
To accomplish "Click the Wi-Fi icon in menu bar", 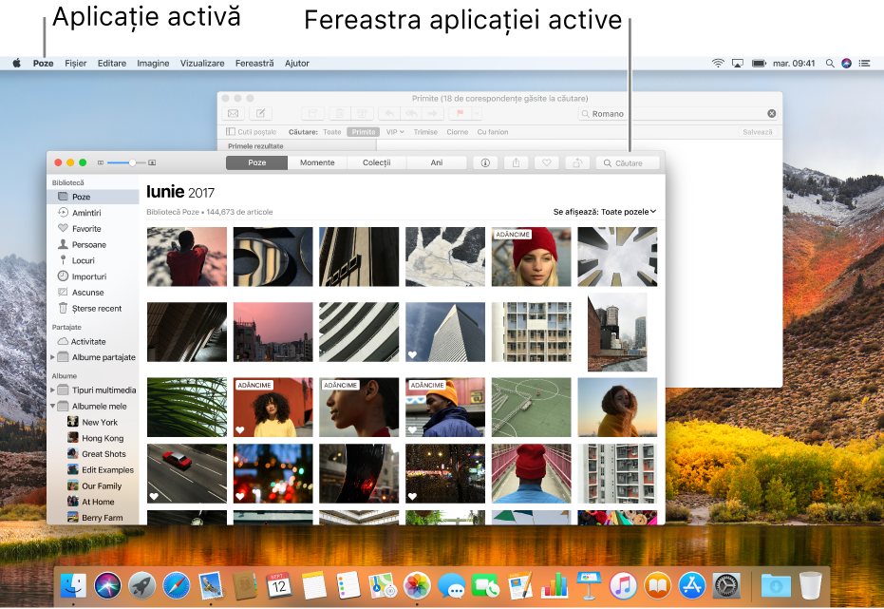I will 718,63.
